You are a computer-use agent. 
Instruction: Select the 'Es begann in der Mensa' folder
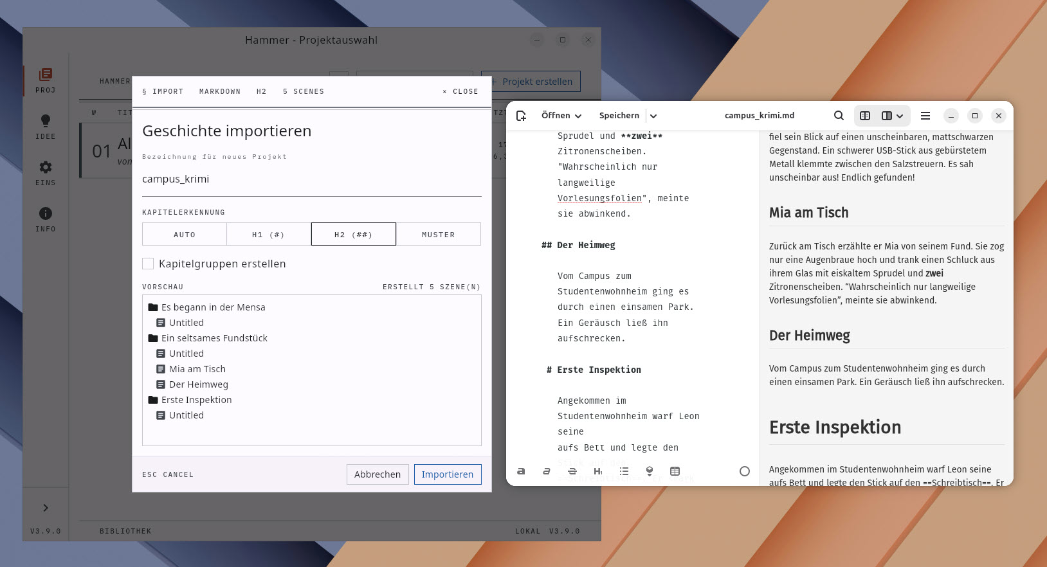pyautogui.click(x=207, y=307)
